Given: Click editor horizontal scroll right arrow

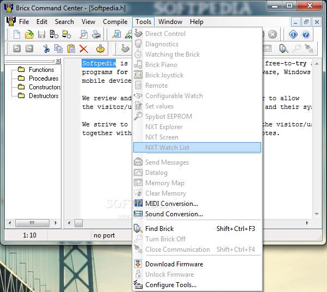Looking at the screenshot, I should coord(307,223).
